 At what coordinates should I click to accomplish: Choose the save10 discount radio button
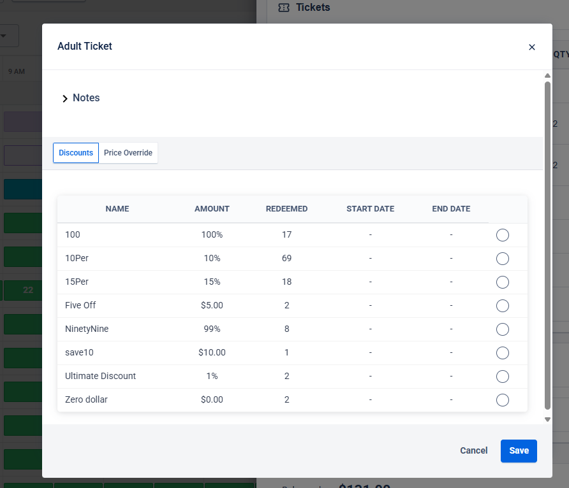(x=502, y=353)
